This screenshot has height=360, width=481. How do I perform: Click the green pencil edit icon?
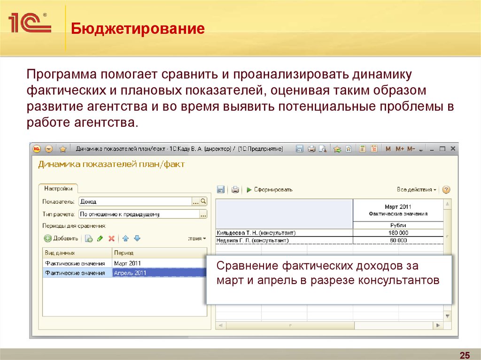tap(100, 238)
